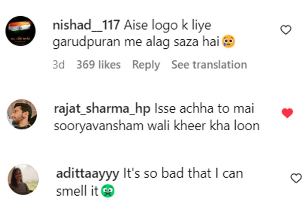Viewport: 305px width, 204px height.
Task: Open adittaayyy's profile picture
Action: point(23,179)
